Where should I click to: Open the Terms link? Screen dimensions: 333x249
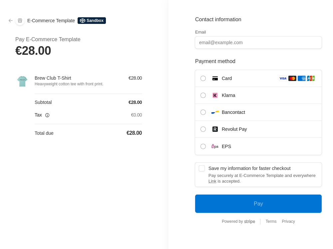click(271, 221)
